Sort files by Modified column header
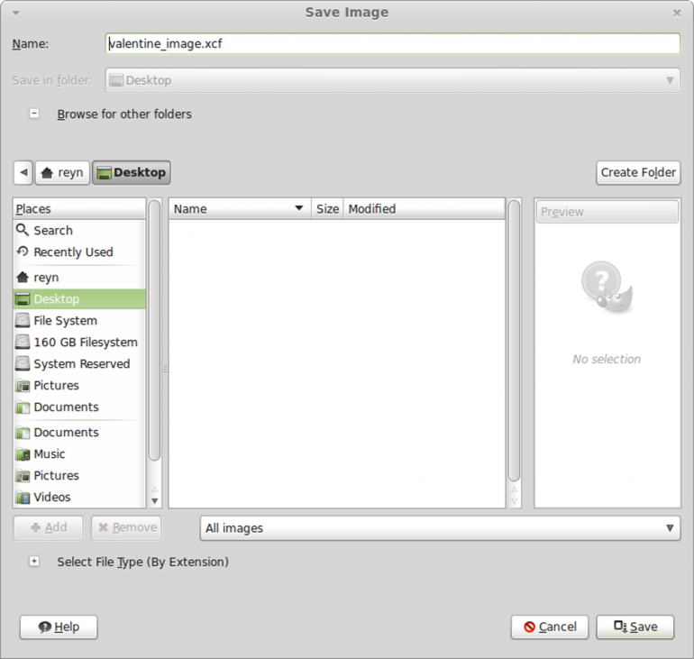694x659 pixels. pos(424,209)
